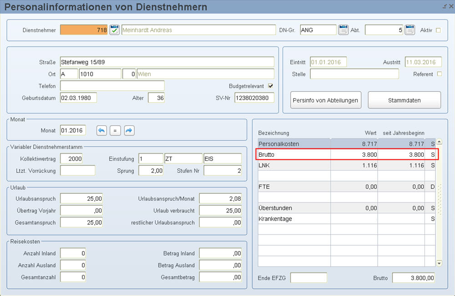The height and width of the screenshot is (296, 455).
Task: Open the Abt. selection list icon
Action: (x=409, y=30)
